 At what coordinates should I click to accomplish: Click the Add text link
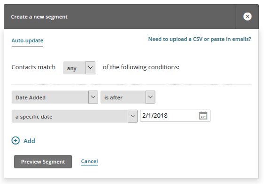(29, 141)
